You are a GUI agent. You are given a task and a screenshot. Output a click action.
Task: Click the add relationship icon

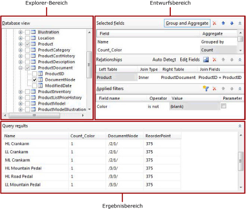[206, 60]
